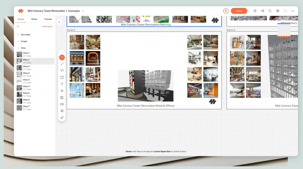
Task: Click the + Add asset link
Action: click(47, 27)
